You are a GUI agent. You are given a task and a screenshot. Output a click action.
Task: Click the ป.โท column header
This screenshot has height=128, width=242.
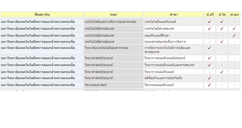point(222,14)
